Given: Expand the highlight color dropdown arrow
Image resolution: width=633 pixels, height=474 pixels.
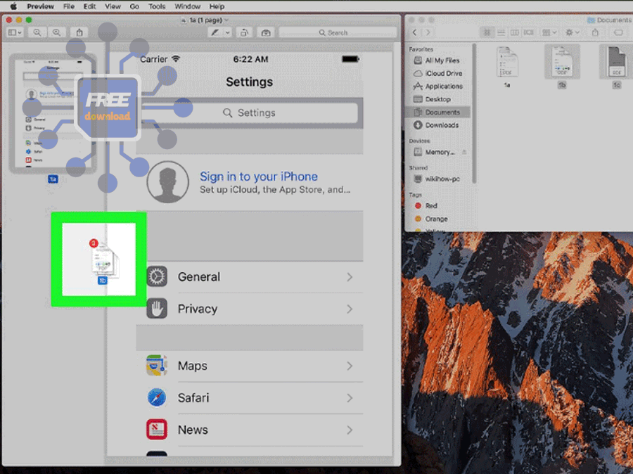Looking at the screenshot, I should pyautogui.click(x=228, y=32).
